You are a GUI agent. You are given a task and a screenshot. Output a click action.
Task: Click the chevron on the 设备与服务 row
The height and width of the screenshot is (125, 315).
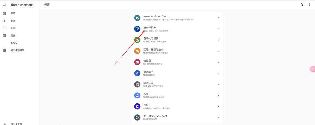click(x=218, y=29)
